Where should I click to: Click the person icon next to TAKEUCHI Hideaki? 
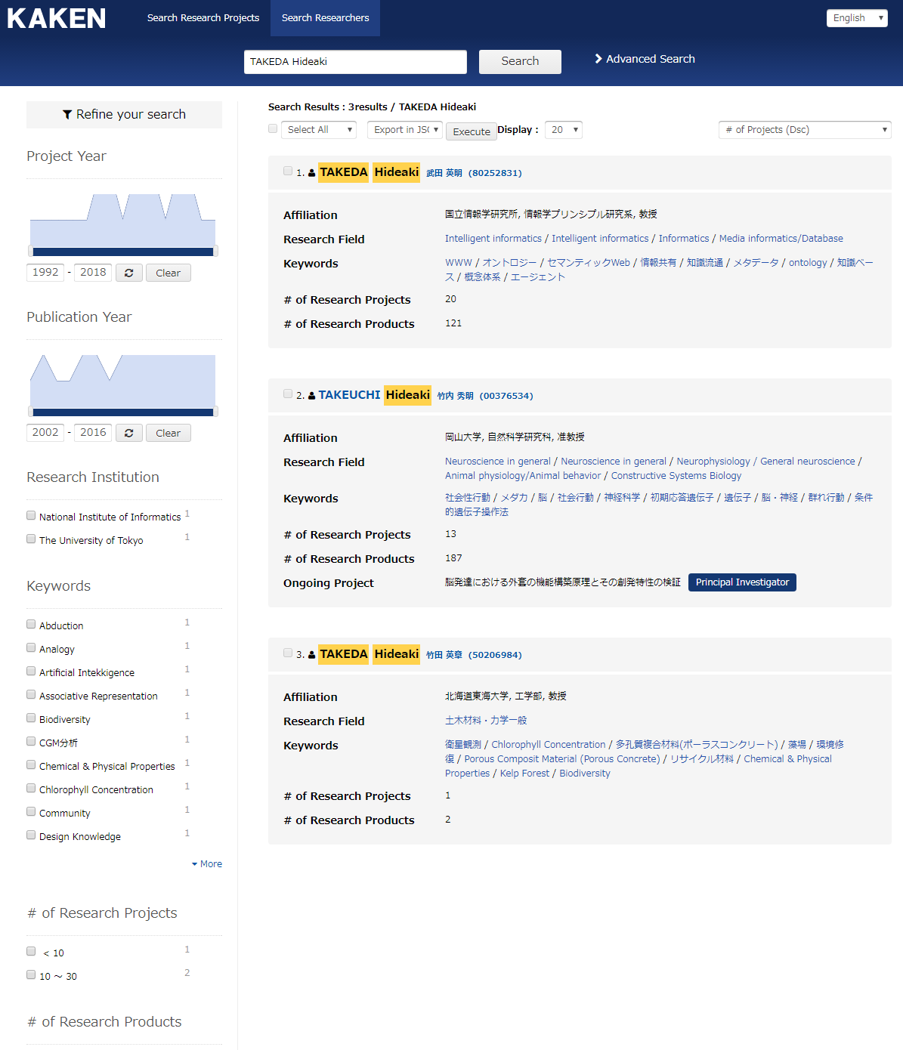(x=311, y=396)
